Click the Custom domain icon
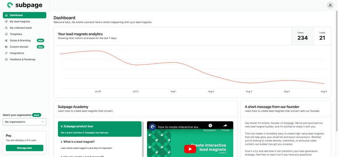This screenshot has height=157, width=338. coord(6,47)
